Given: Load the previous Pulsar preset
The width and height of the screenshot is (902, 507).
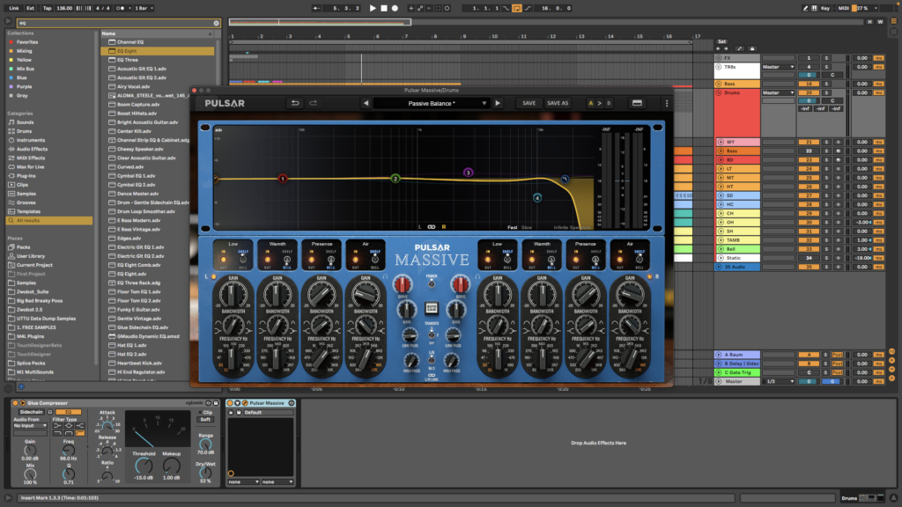Looking at the screenshot, I should point(366,103).
